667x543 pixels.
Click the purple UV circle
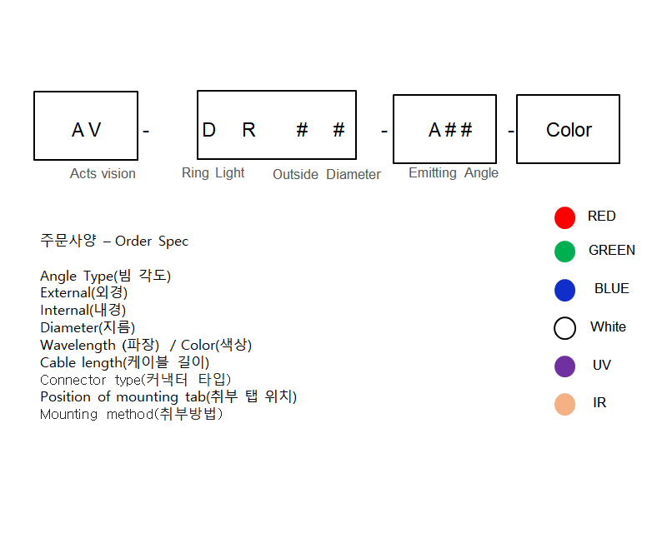[564, 366]
